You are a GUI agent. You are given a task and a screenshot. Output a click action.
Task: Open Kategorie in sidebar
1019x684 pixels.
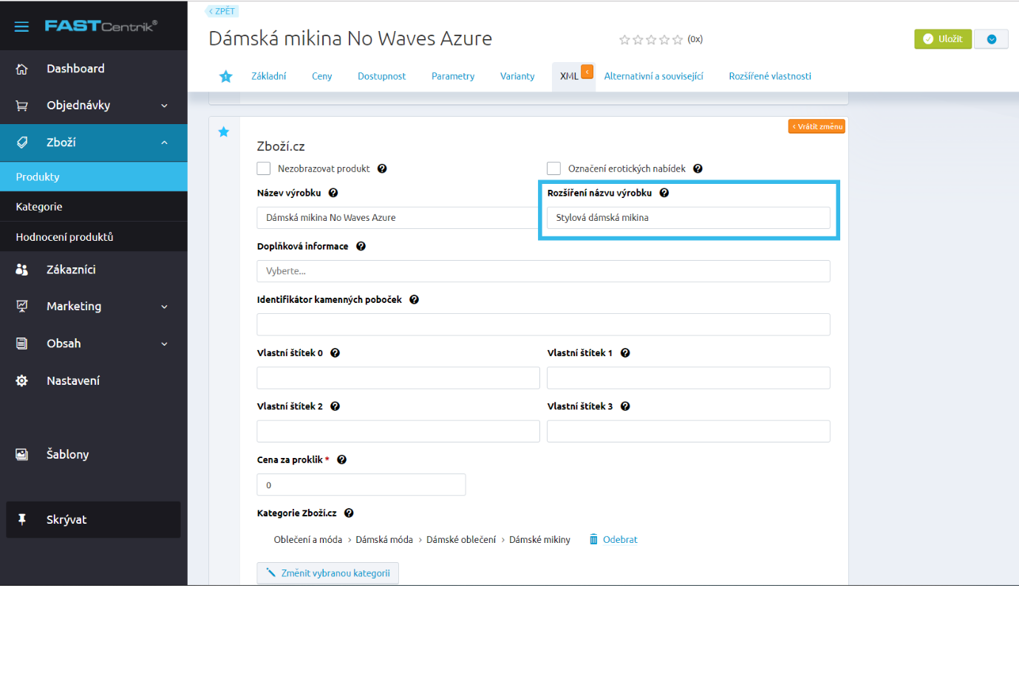(94, 207)
